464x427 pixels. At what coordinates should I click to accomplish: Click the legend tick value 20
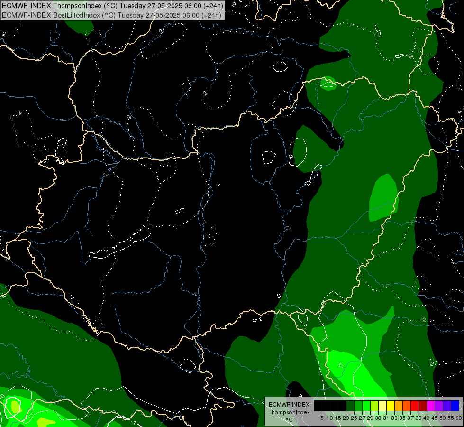click(346, 418)
